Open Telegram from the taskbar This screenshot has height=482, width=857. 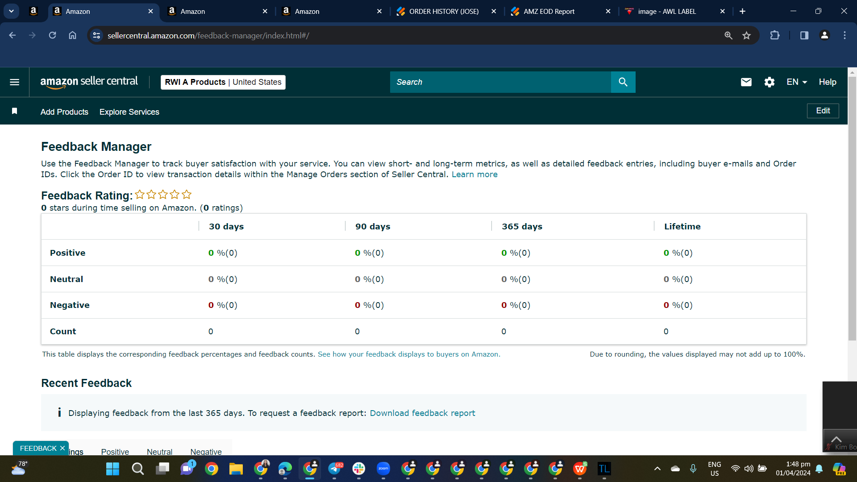pos(335,469)
